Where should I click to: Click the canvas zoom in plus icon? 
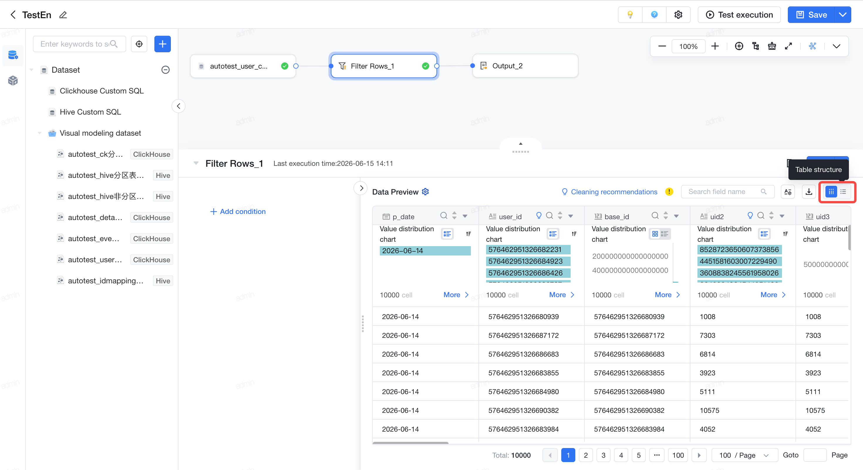click(x=715, y=46)
